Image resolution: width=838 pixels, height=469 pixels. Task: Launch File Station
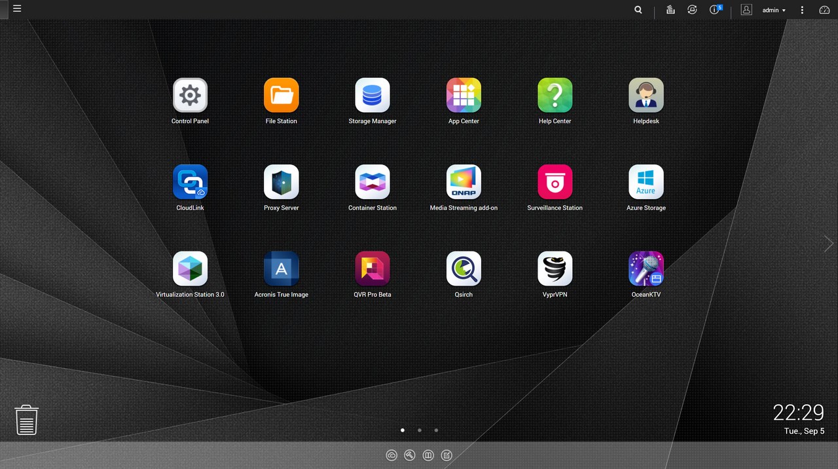282,96
